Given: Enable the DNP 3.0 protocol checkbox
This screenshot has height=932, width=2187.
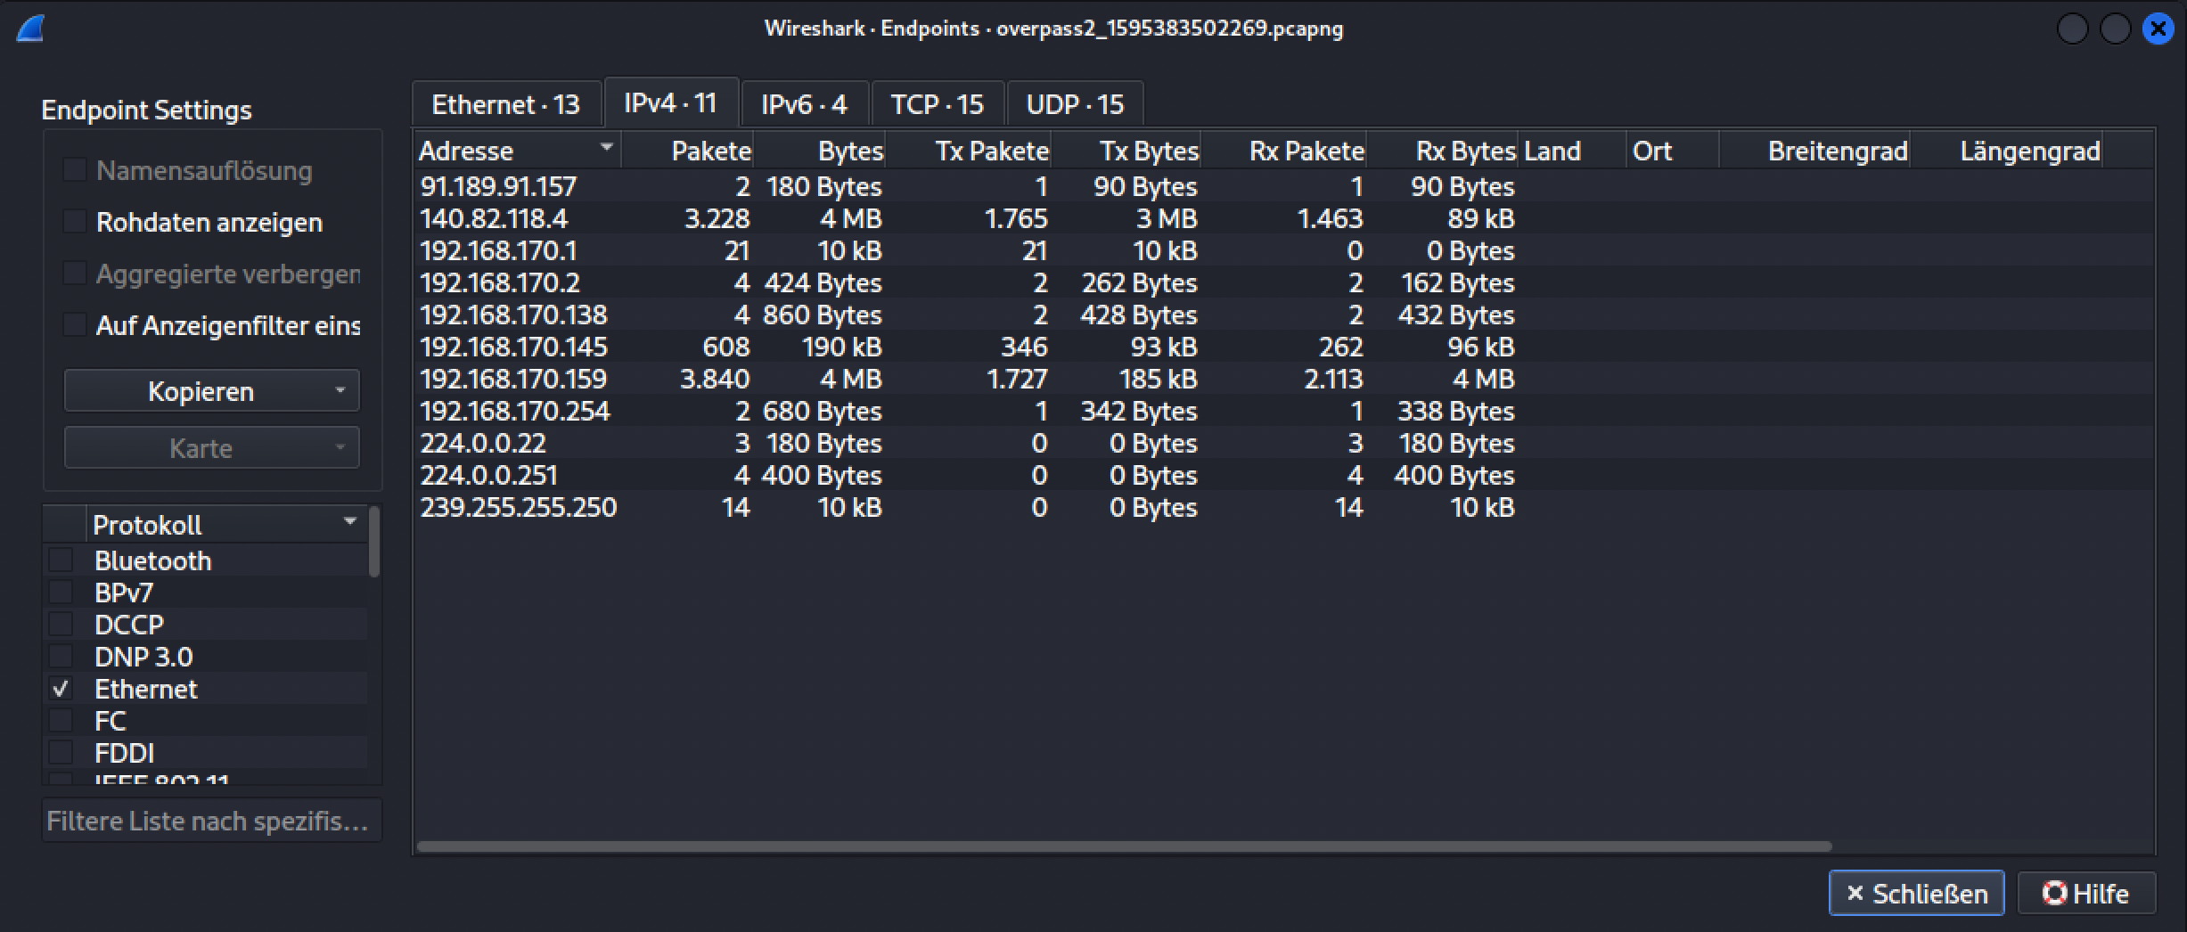Looking at the screenshot, I should coord(61,656).
